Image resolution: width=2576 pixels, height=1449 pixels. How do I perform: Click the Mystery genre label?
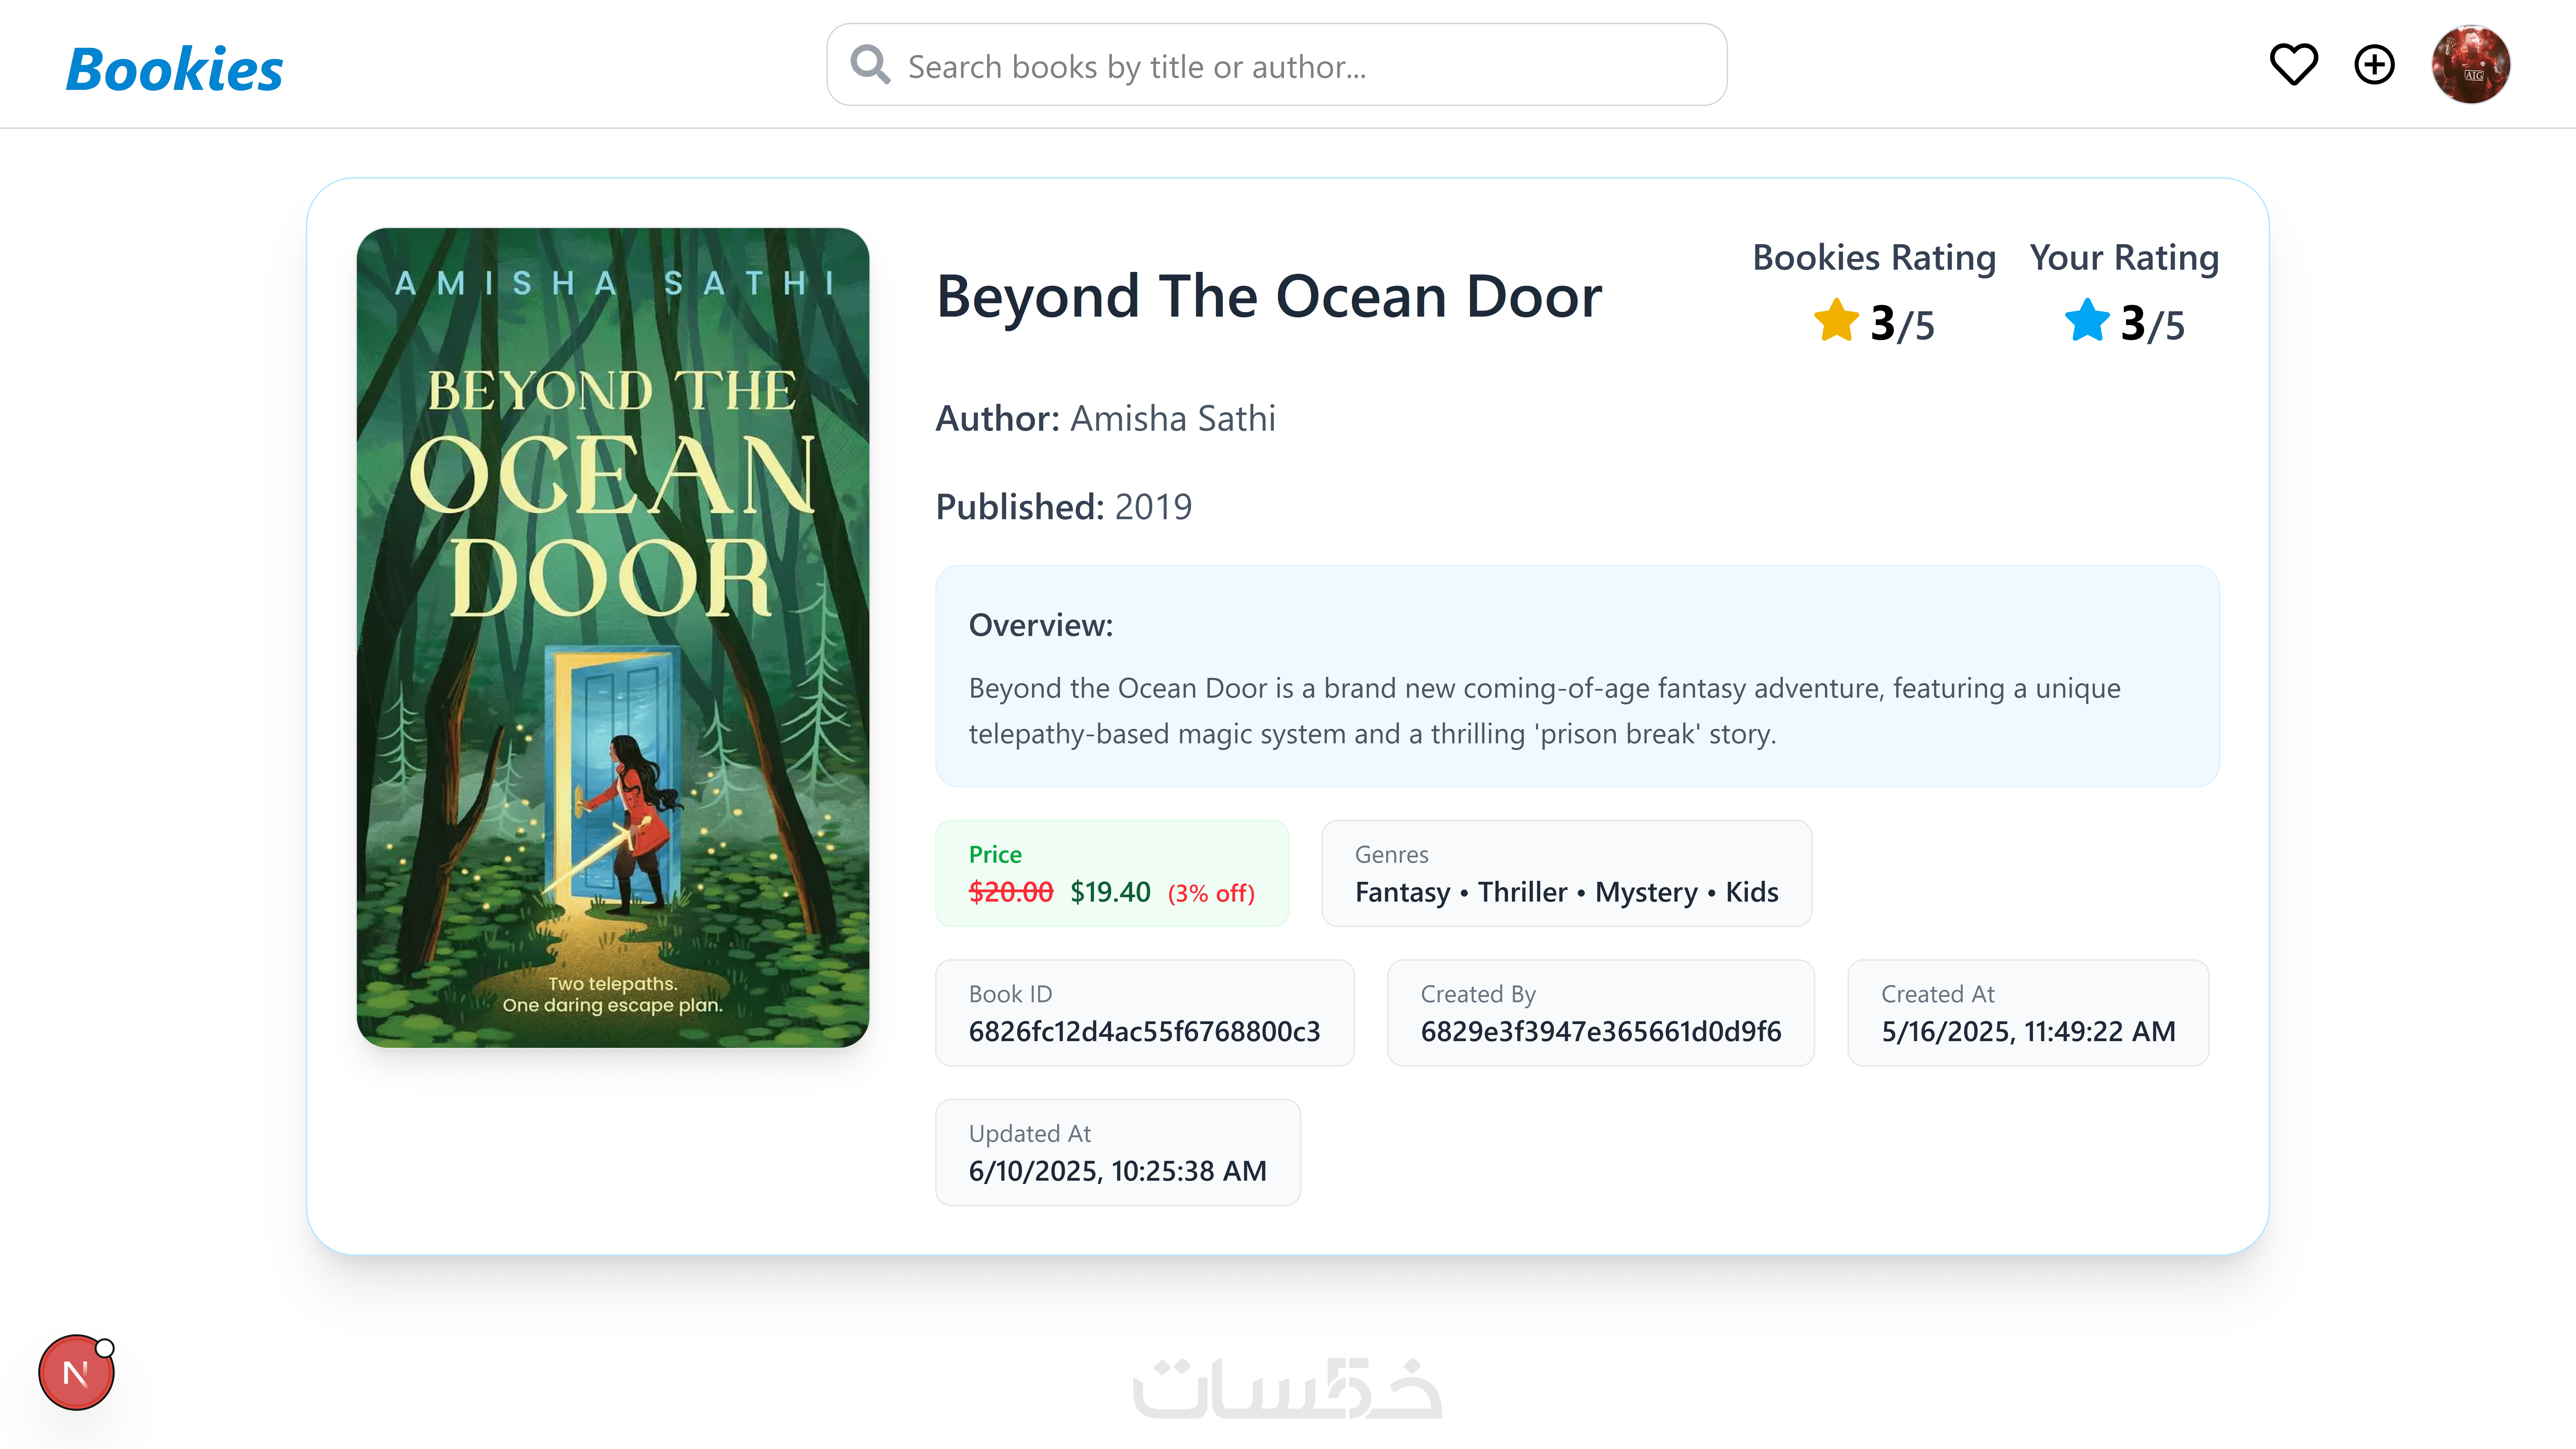coord(1646,892)
